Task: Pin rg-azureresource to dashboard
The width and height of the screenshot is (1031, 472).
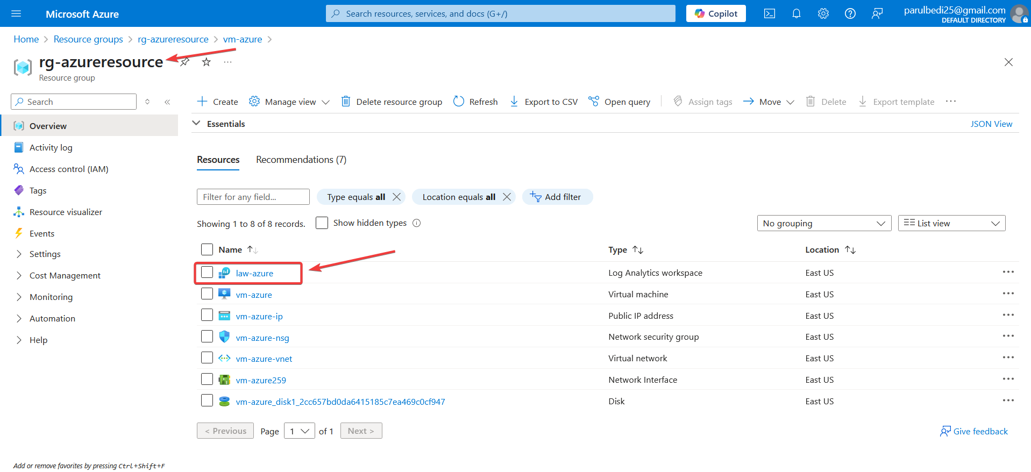Action: [x=184, y=62]
